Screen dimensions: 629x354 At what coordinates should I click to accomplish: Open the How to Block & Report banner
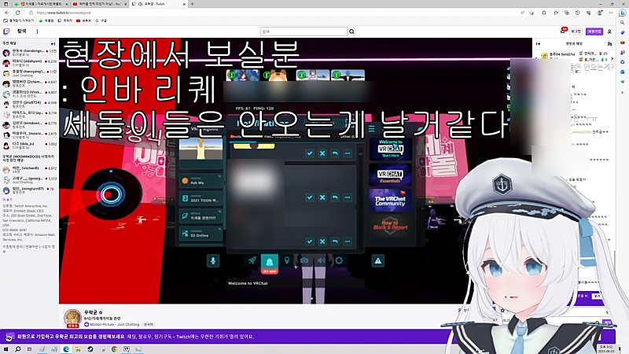390,225
